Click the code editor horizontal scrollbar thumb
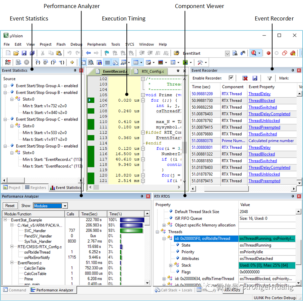Viewport: 303px width, 301px height. click(96, 187)
